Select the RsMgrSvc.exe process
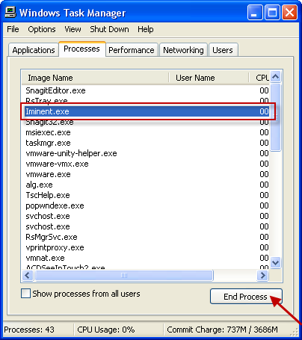Image resolution: width=302 pixels, height=340 pixels. click(147, 237)
